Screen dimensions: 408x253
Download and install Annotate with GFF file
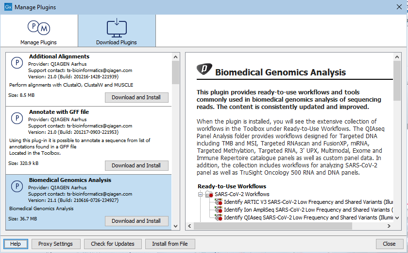136,165
